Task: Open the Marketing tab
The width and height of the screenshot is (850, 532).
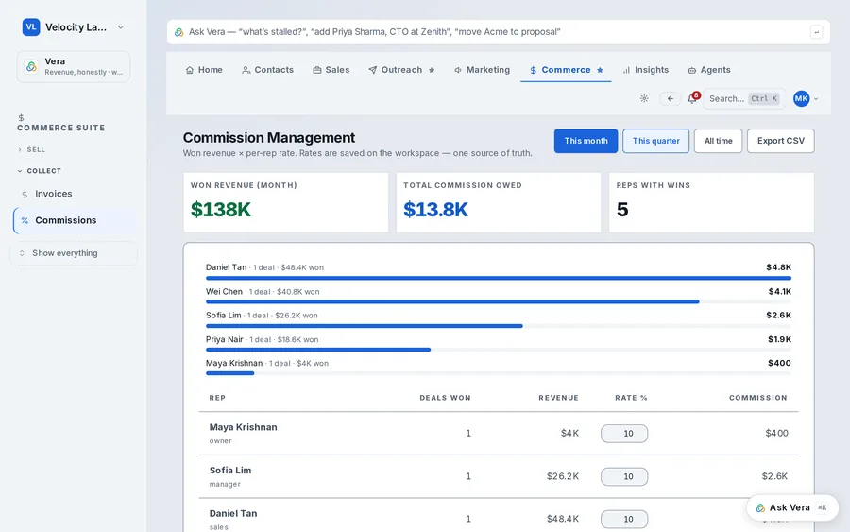Action: point(482,70)
